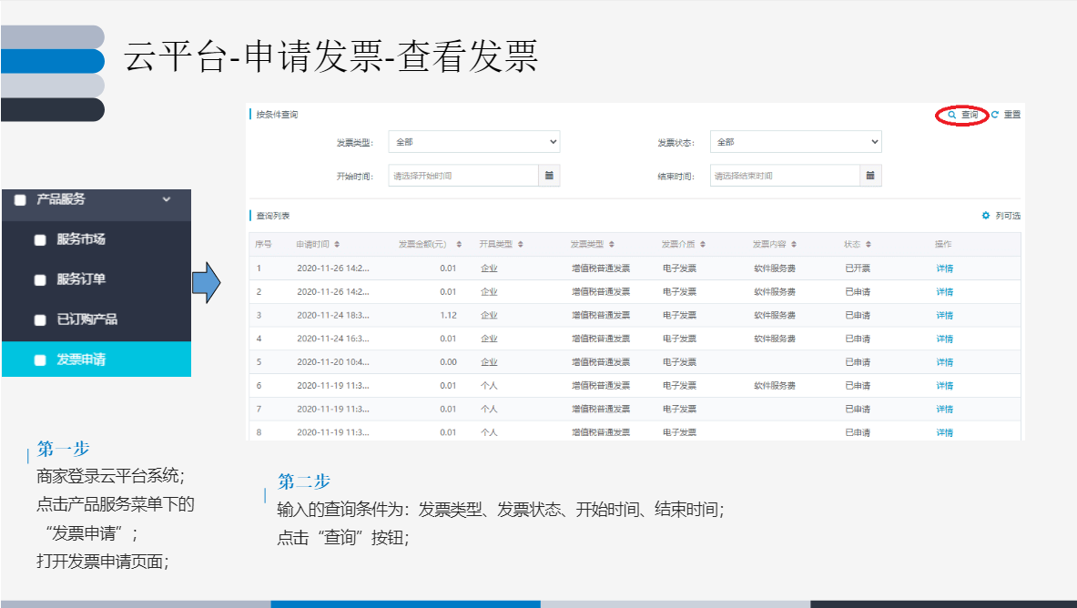
Task: Open 详情 for row 4
Action: point(944,339)
